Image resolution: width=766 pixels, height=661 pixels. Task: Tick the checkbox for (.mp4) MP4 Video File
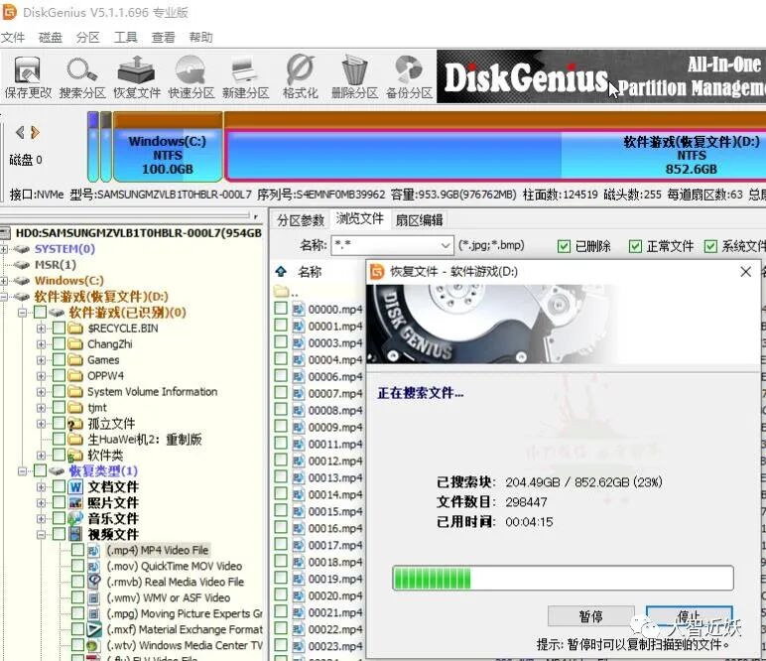pos(78,550)
